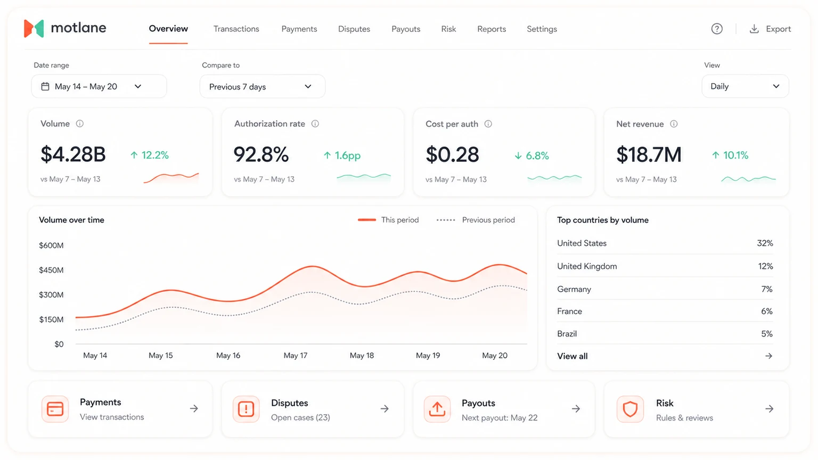Click the Authorization rate sparkline
Screen dimensions: 818x460
pyautogui.click(x=364, y=177)
